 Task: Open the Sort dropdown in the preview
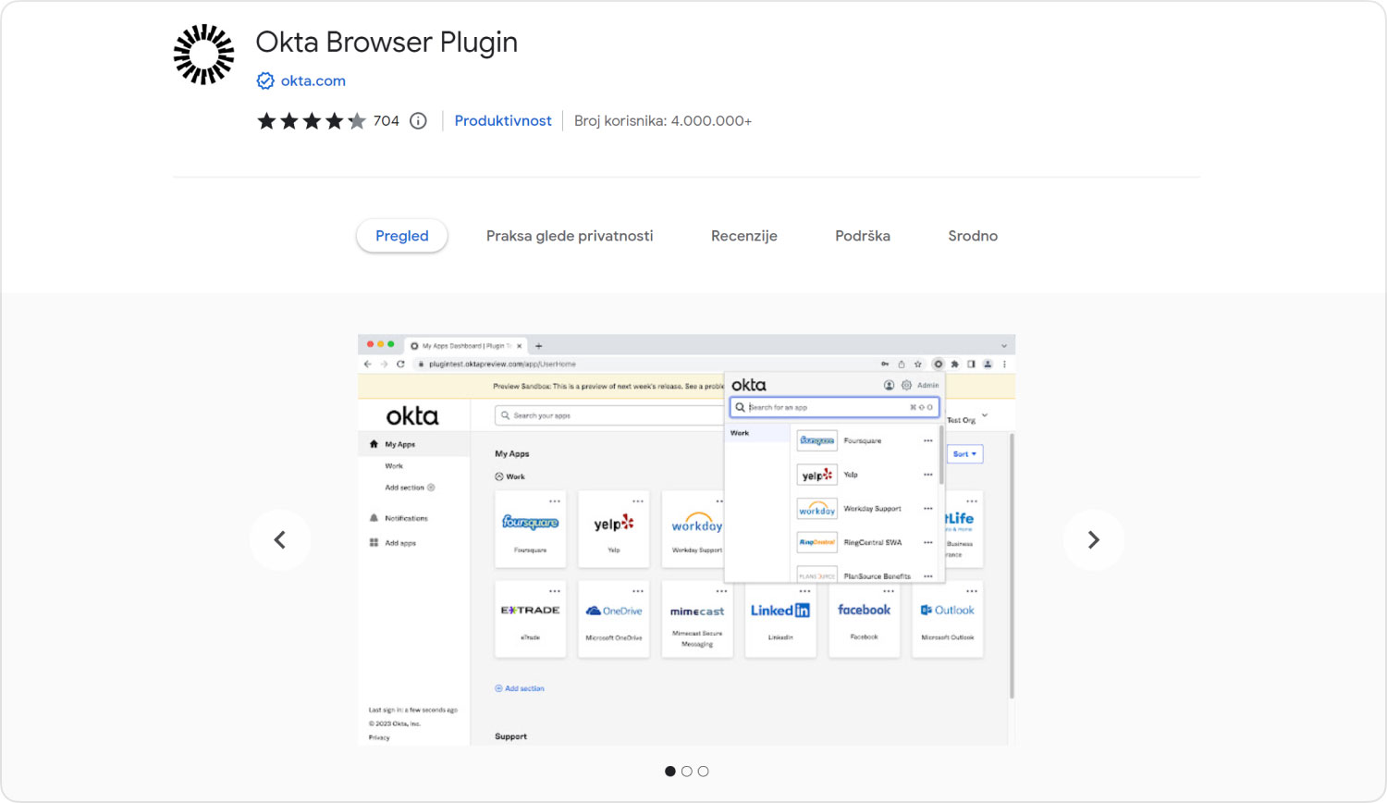pos(964,454)
